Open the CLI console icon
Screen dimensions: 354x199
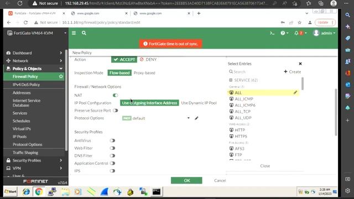[272, 33]
